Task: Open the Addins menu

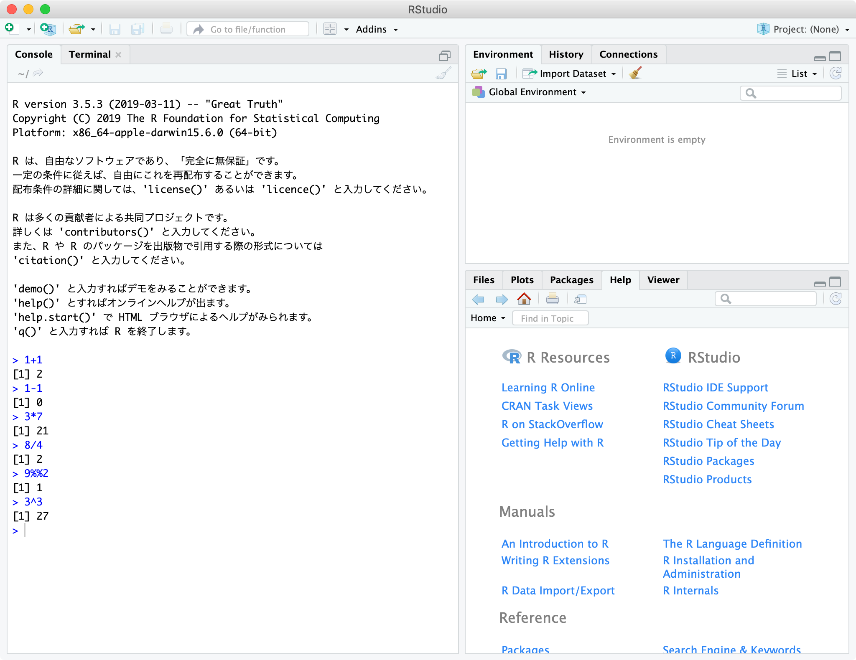Action: [377, 29]
